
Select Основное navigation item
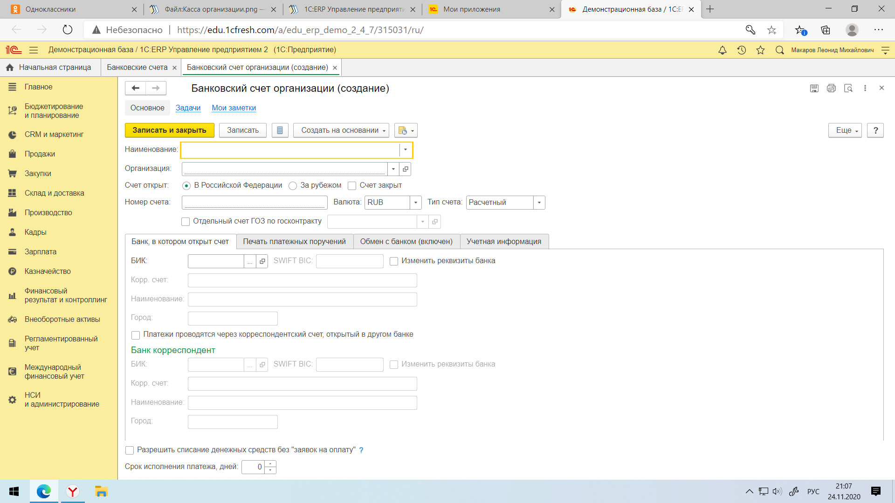click(x=147, y=108)
